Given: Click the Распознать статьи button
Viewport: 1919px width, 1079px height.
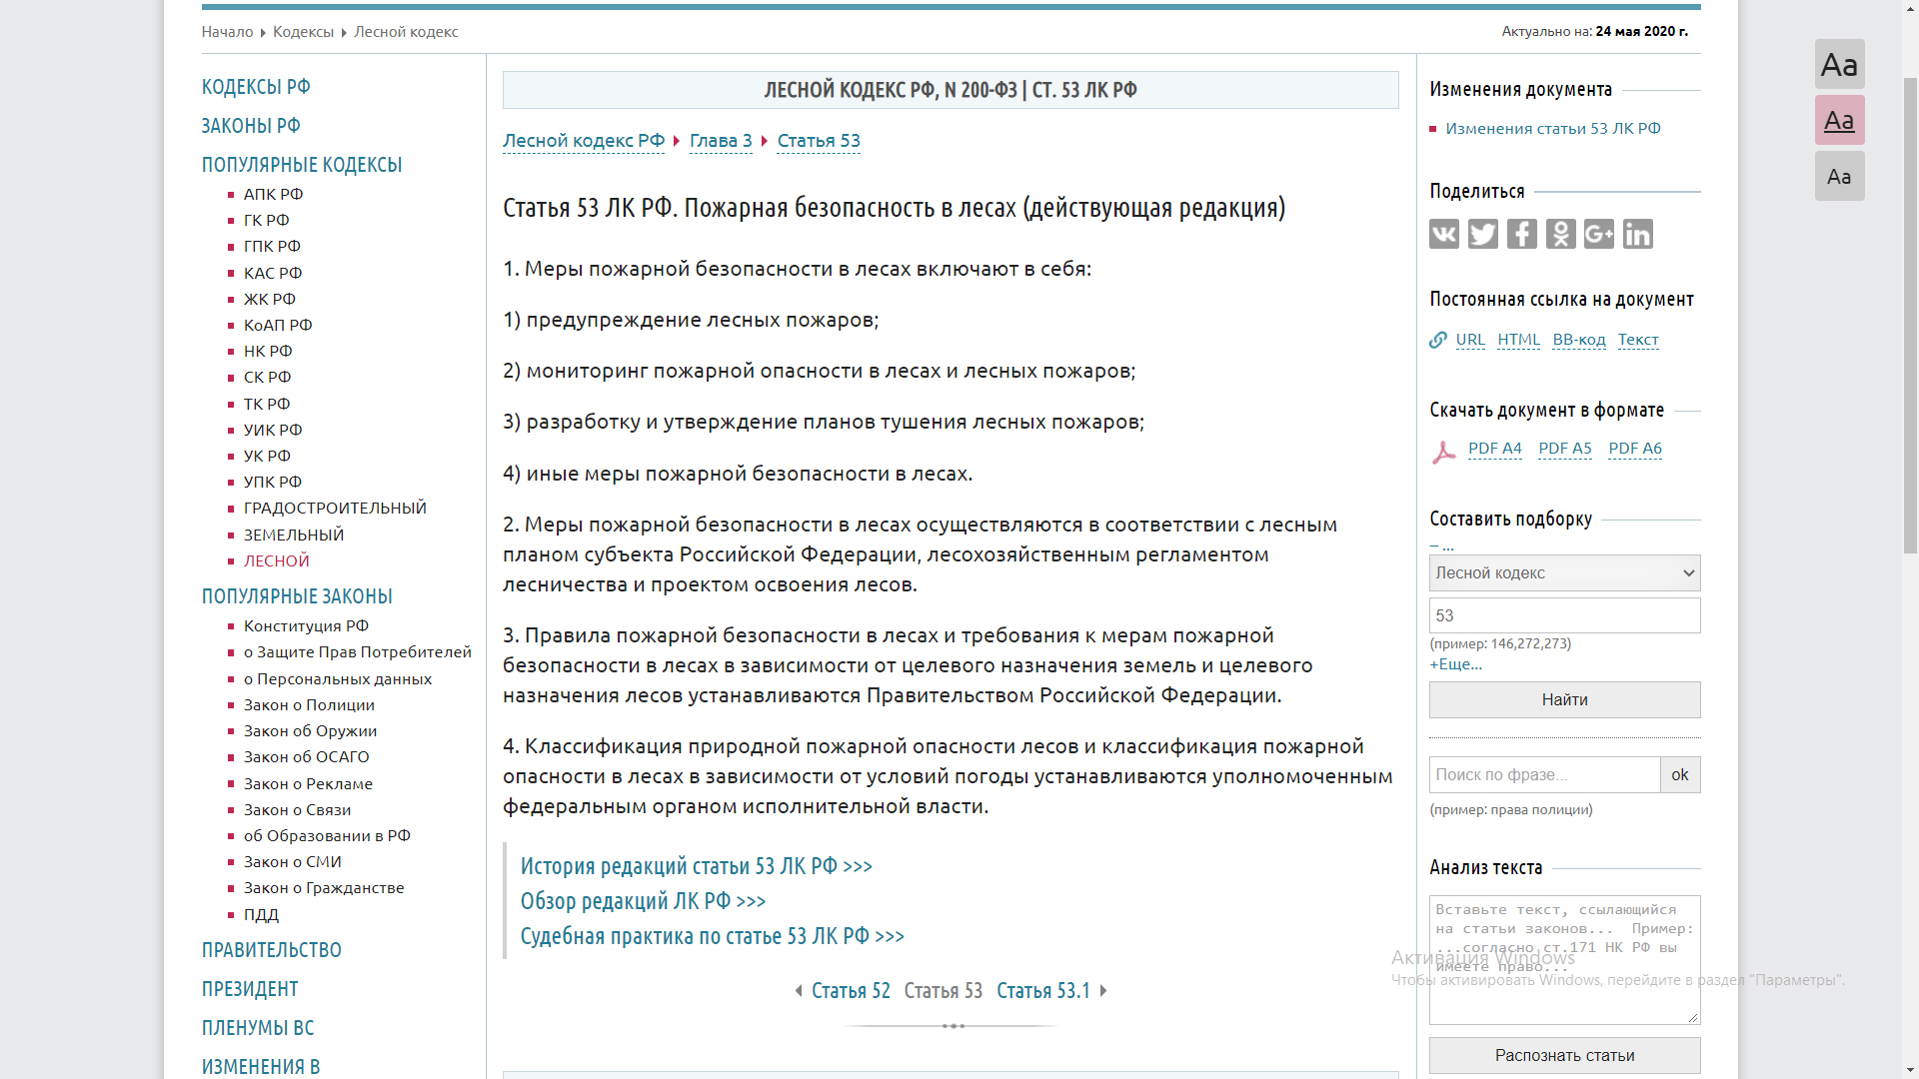Looking at the screenshot, I should click(1565, 1055).
